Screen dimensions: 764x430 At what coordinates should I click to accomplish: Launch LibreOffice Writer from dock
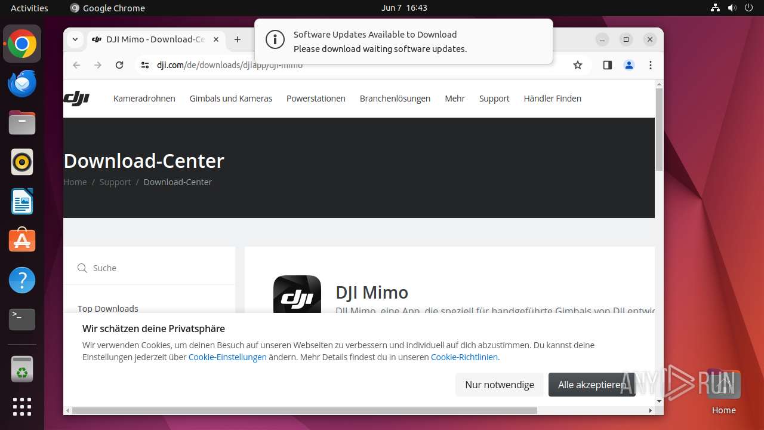22,201
